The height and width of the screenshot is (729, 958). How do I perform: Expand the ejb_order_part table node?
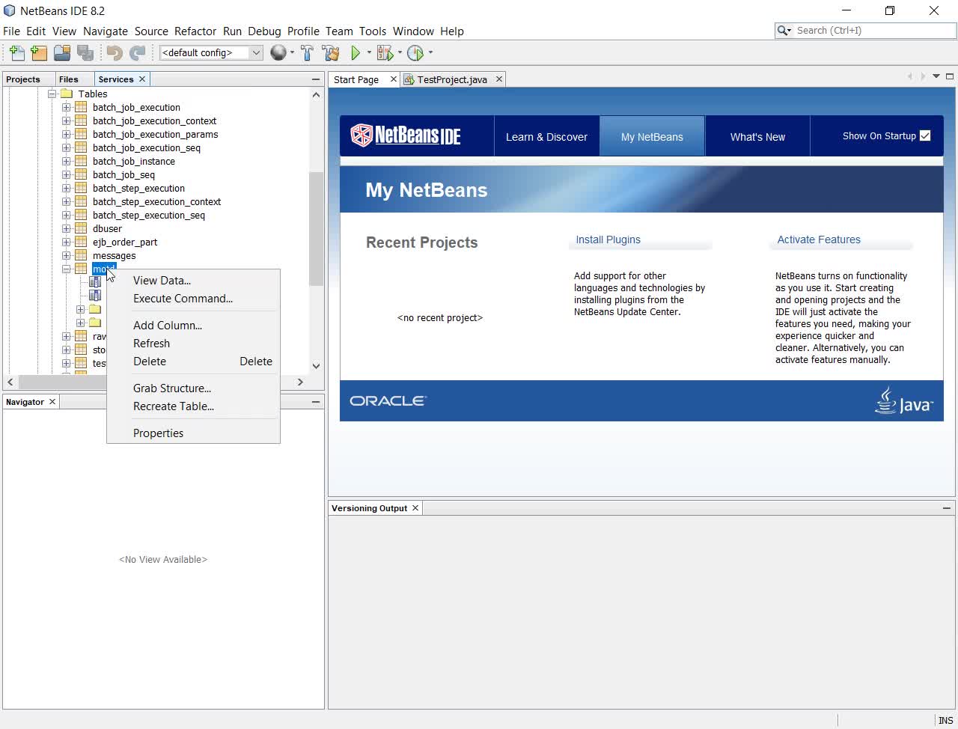(x=67, y=242)
